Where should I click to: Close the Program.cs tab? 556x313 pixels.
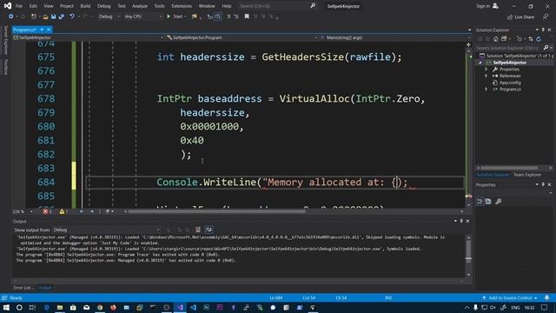coord(49,30)
